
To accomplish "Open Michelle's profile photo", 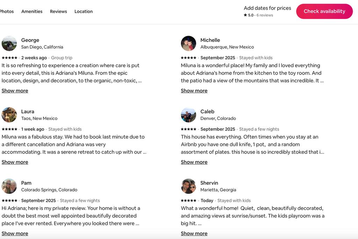I will click(188, 43).
